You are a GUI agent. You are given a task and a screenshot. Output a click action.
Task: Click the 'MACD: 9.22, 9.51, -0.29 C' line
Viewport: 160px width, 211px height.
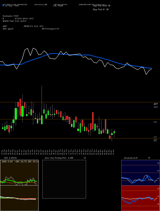[14, 21]
